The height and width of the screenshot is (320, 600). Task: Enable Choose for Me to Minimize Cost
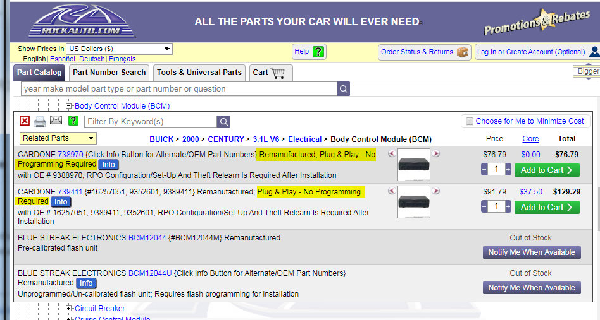click(470, 121)
